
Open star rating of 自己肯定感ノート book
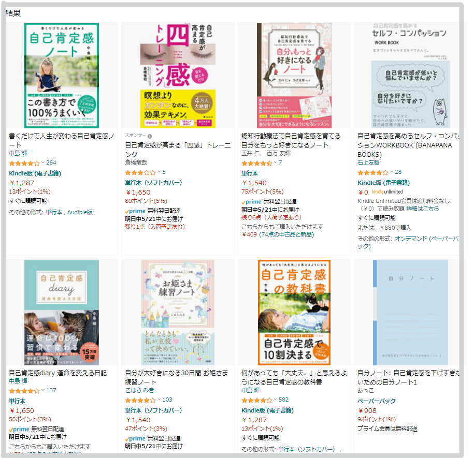pos(24,164)
